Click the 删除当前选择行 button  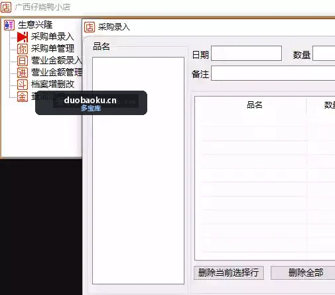[x=229, y=273]
